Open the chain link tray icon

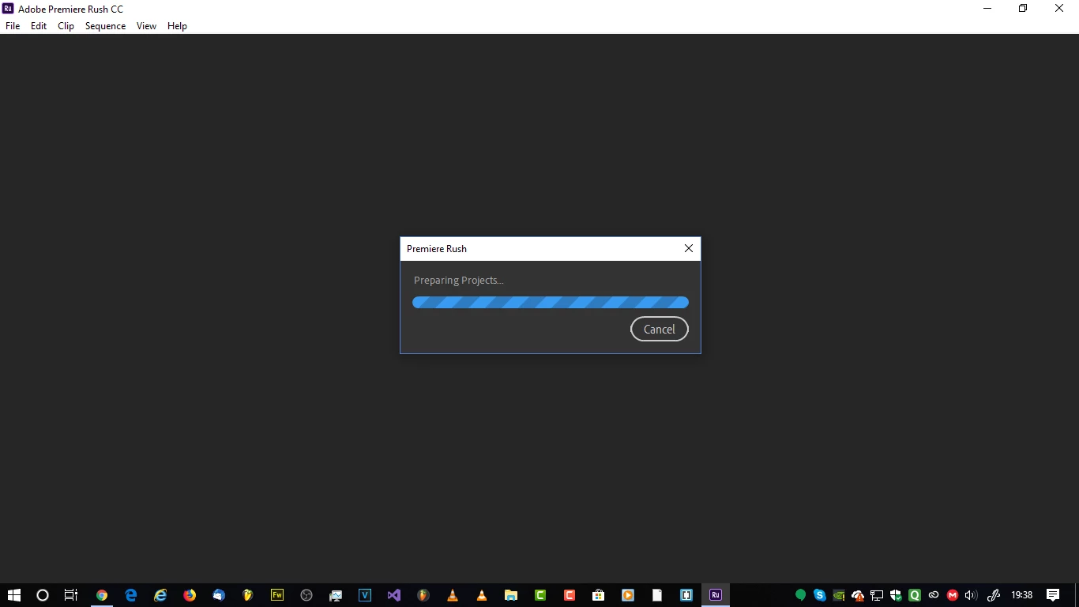[934, 595]
